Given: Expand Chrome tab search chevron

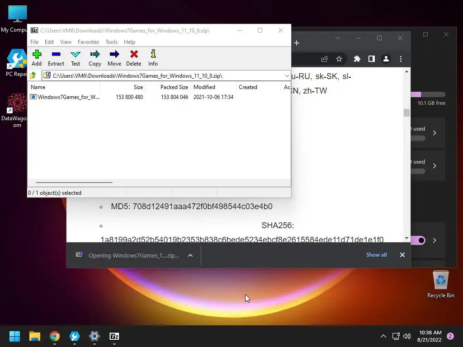Looking at the screenshot, I should coord(338,38).
